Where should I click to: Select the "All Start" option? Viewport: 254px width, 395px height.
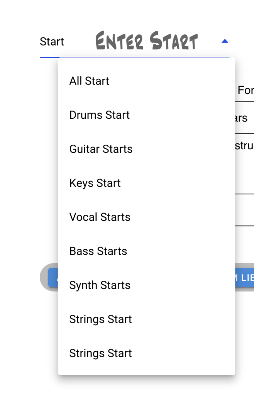click(89, 81)
